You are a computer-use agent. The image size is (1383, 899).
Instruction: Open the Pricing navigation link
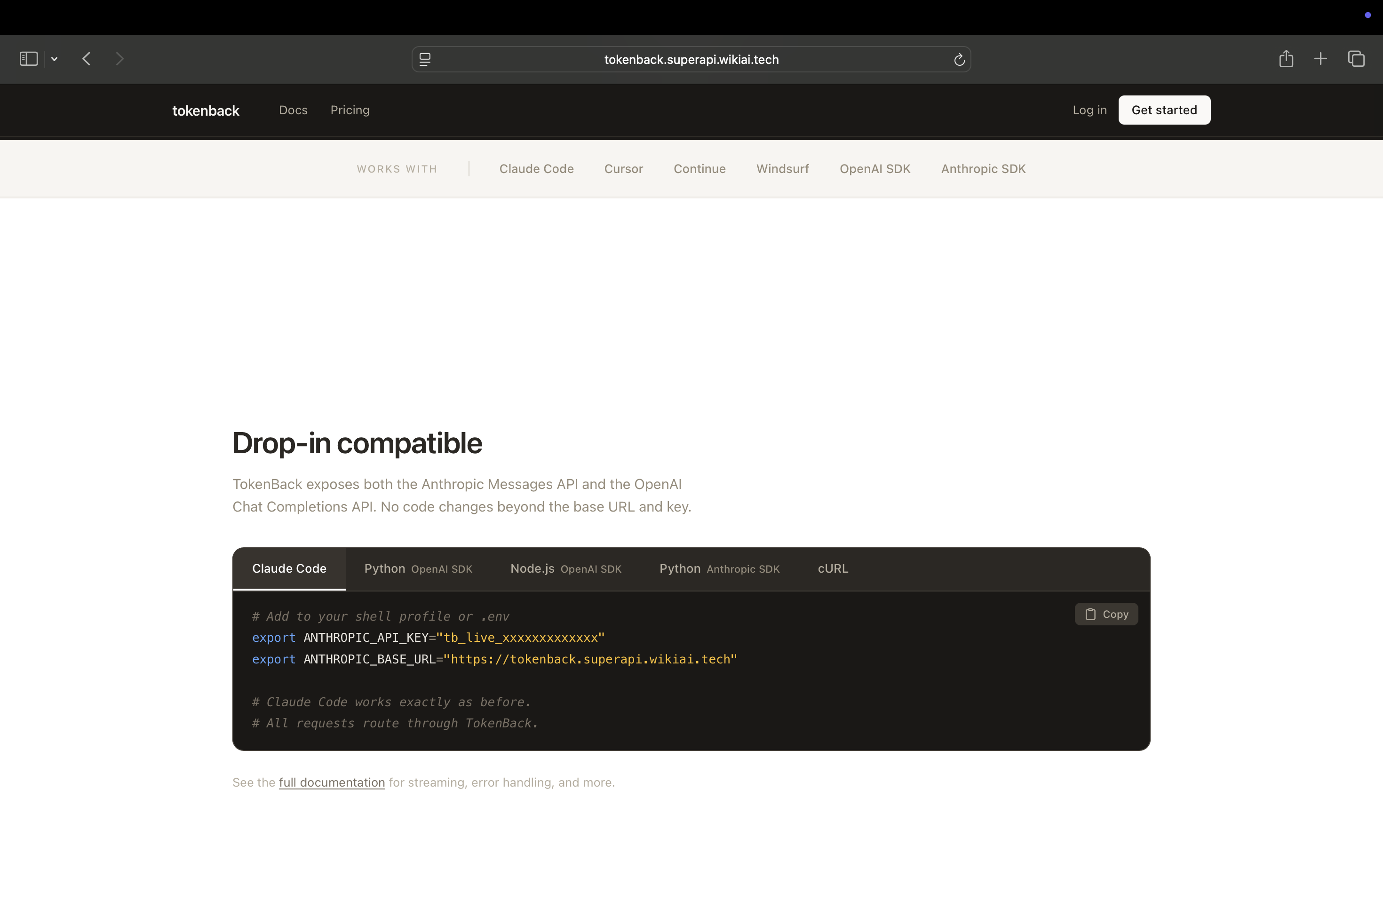pos(350,110)
